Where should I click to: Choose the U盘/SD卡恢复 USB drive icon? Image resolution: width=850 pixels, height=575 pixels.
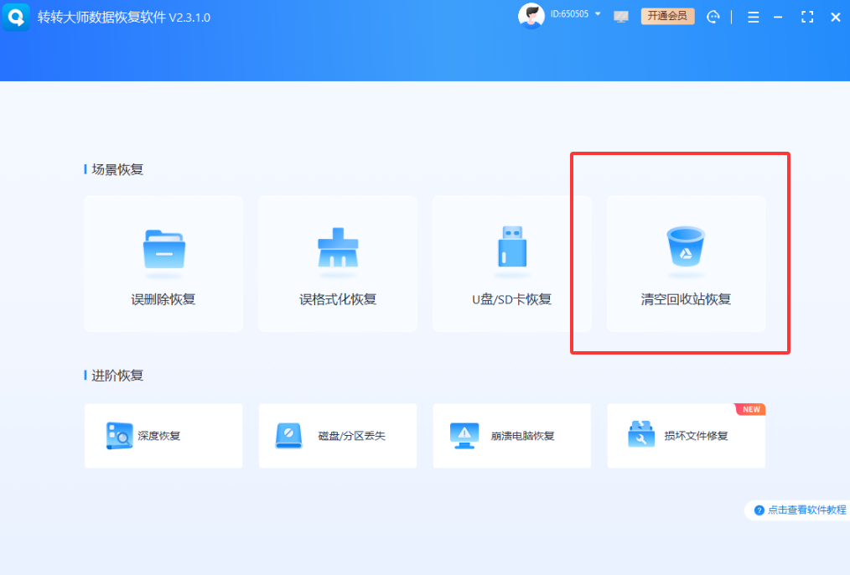point(512,246)
